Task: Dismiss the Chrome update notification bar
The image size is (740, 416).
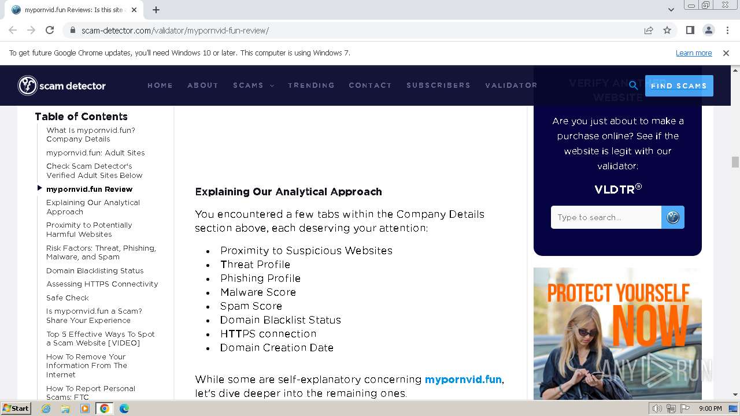Action: tap(726, 53)
